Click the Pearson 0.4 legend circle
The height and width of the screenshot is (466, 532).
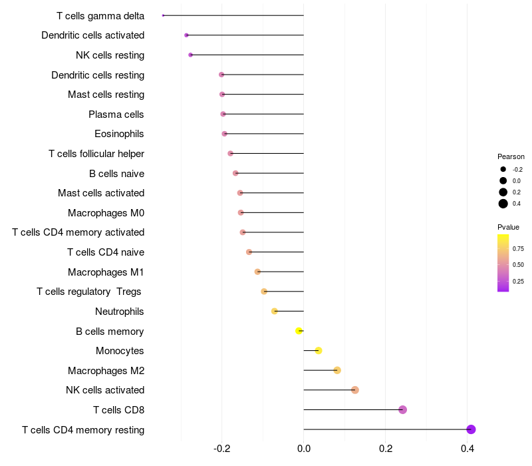tap(503, 204)
